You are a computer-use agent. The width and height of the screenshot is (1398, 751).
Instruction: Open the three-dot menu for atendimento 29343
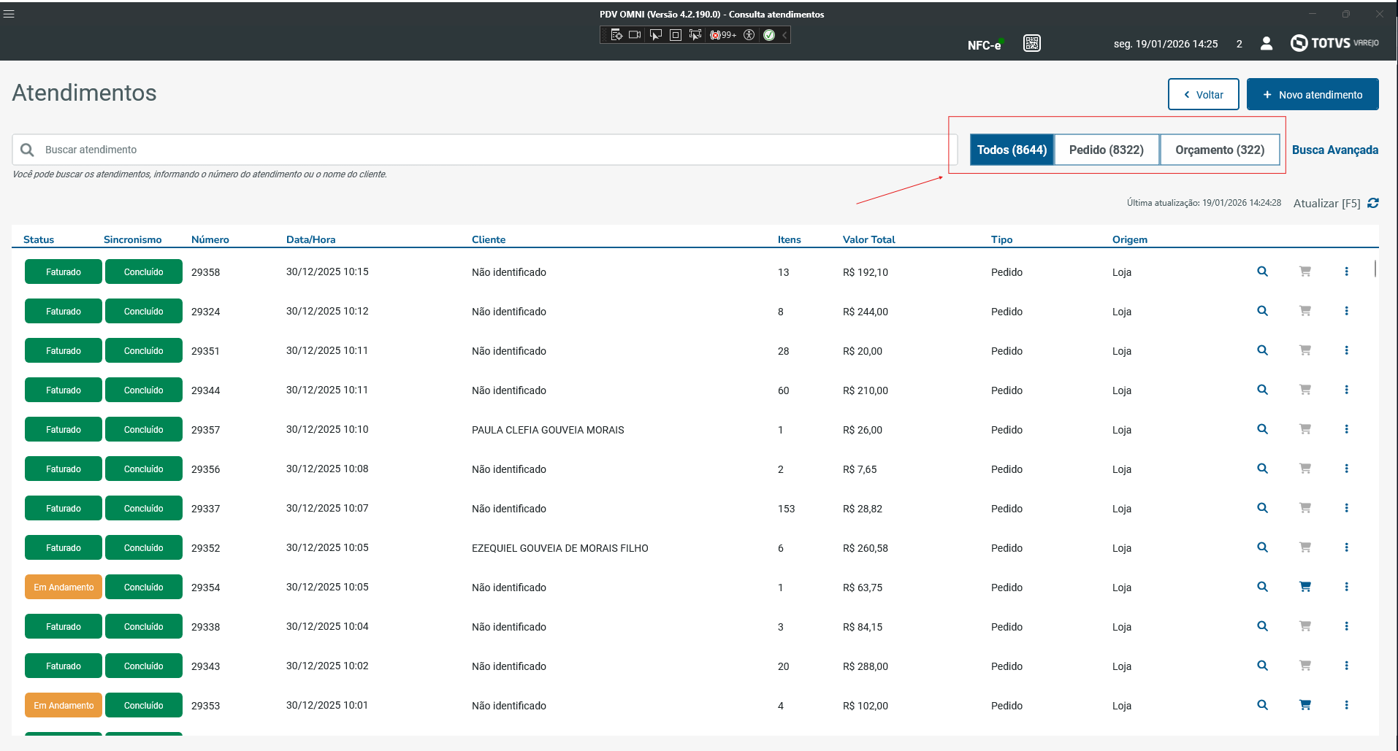tap(1347, 666)
